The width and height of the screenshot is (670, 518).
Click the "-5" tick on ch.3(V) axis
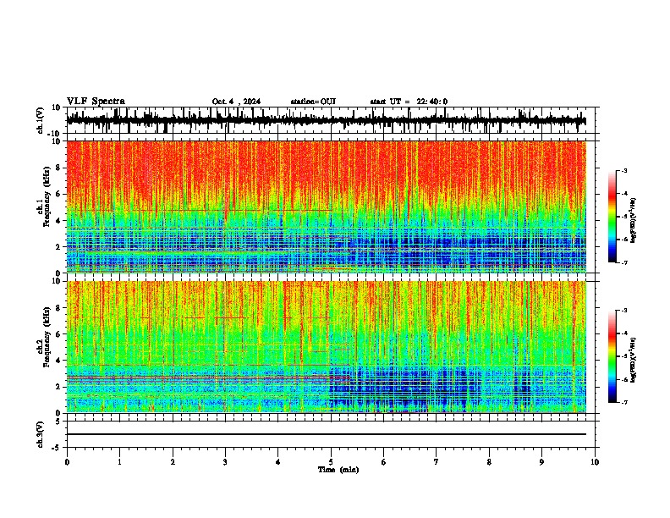pos(57,448)
